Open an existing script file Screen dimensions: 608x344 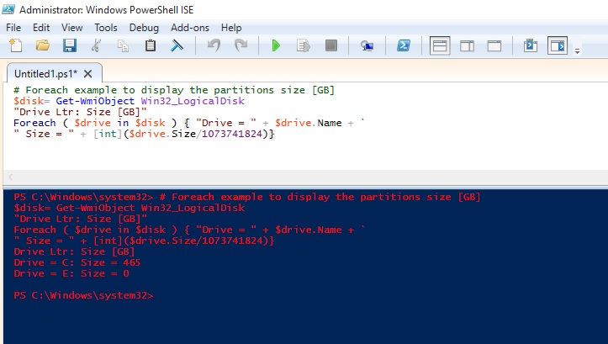(x=43, y=45)
